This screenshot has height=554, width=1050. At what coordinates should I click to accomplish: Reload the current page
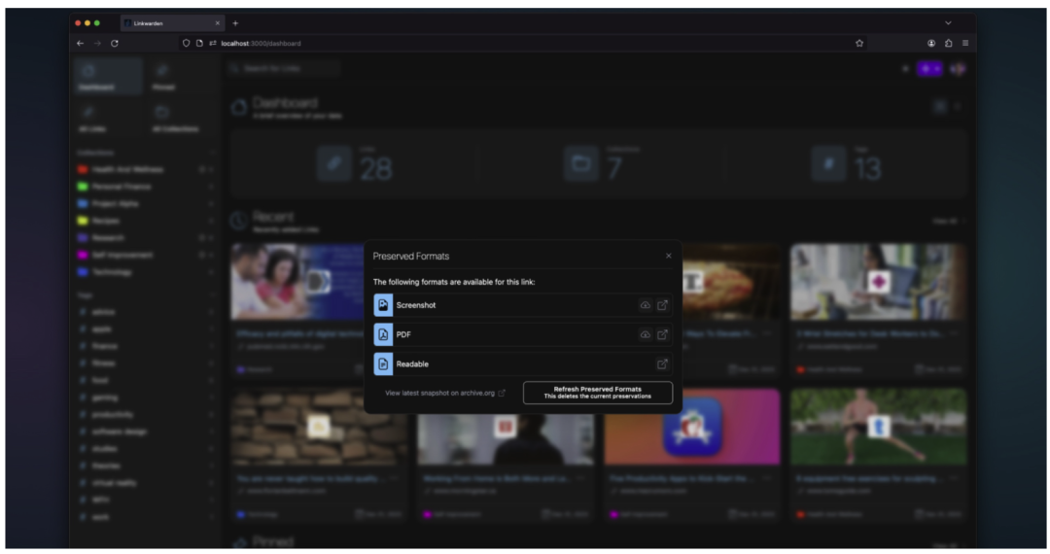(115, 43)
